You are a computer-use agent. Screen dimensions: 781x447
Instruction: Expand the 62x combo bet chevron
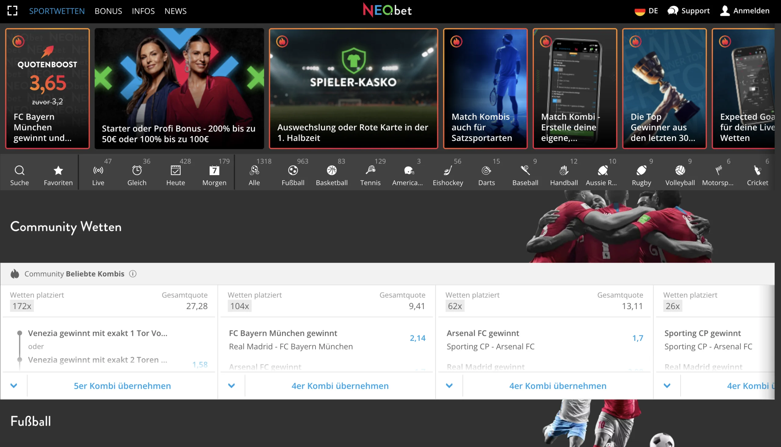click(x=449, y=386)
